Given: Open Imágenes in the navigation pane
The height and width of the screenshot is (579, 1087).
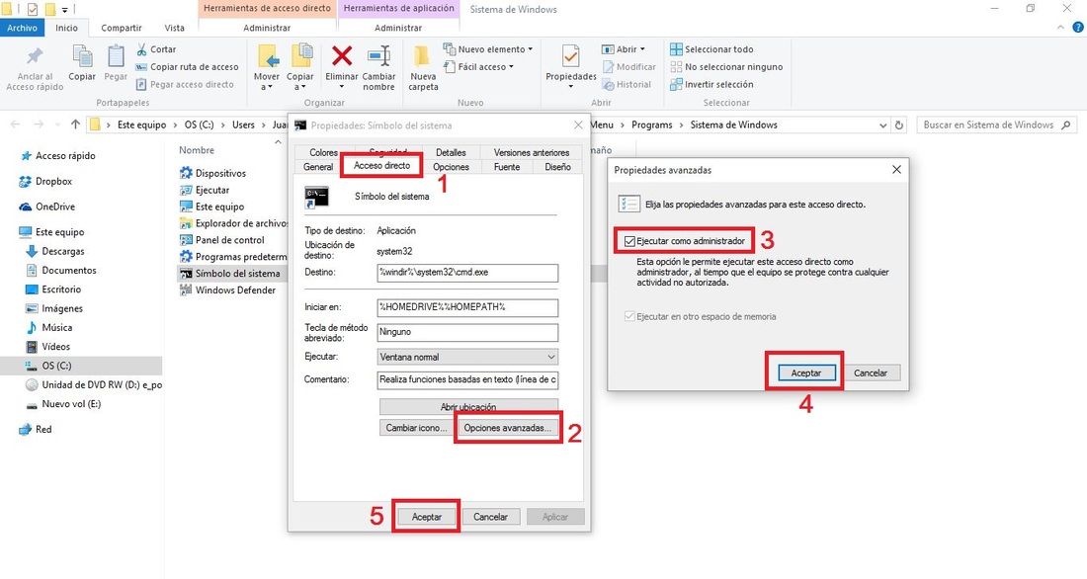Looking at the screenshot, I should 54,308.
